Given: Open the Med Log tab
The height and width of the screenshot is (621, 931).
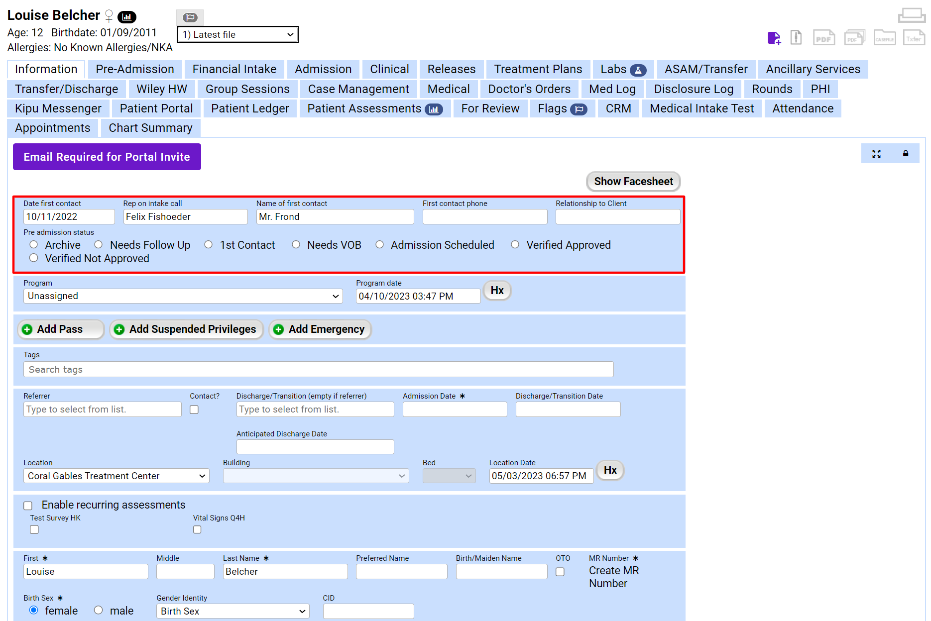Looking at the screenshot, I should (612, 89).
